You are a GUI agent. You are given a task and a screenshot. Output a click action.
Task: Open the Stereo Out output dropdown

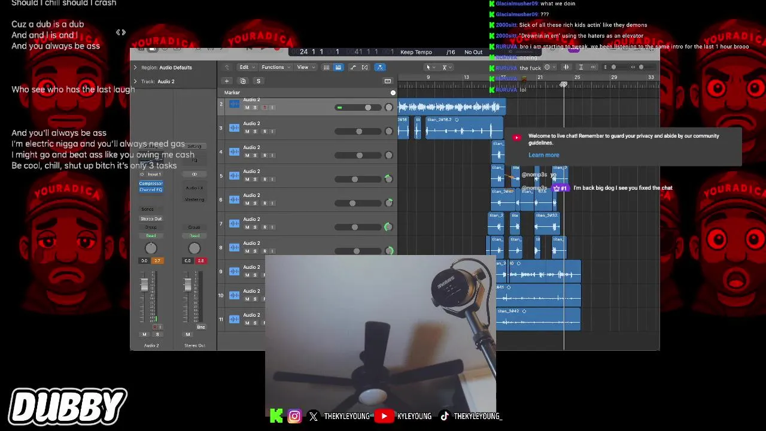point(151,218)
